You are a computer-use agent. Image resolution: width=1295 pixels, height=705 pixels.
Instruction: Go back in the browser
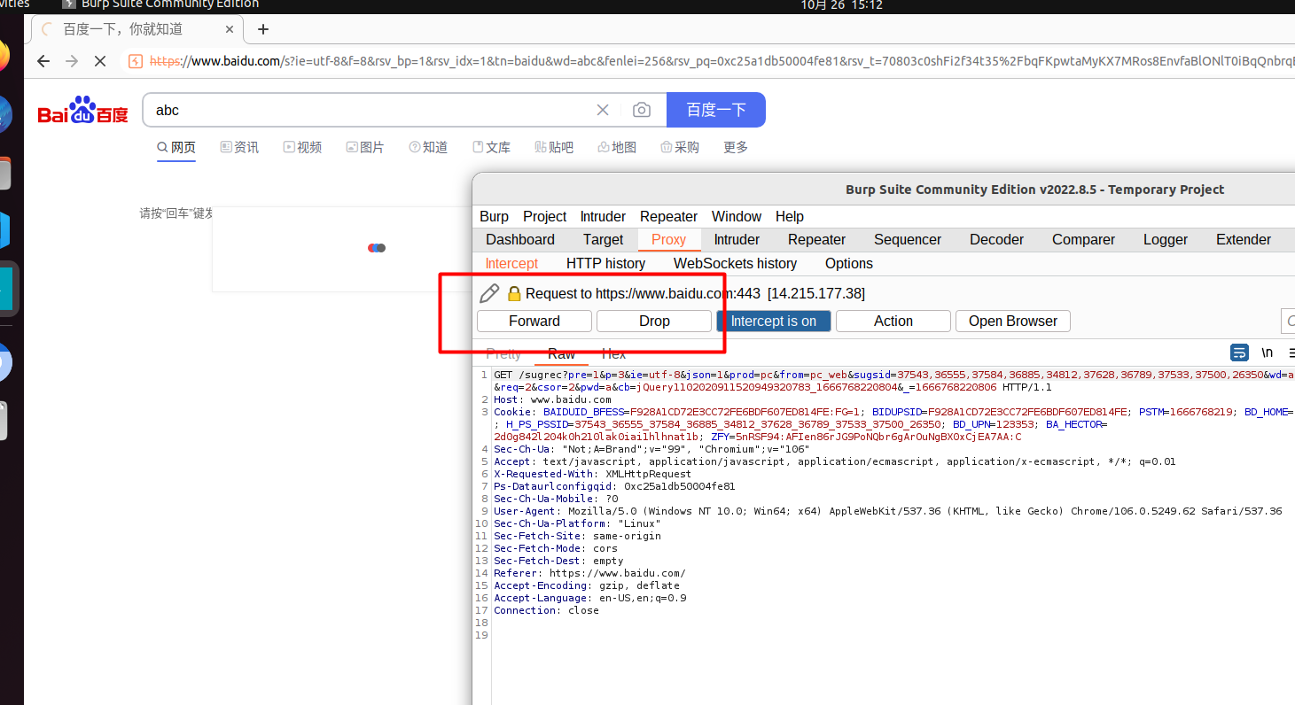43,61
